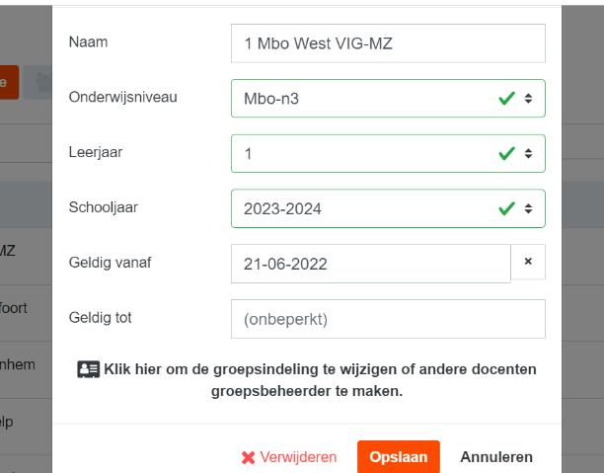
Task: Click the green checkmark in Leerjaar field
Action: click(x=508, y=154)
